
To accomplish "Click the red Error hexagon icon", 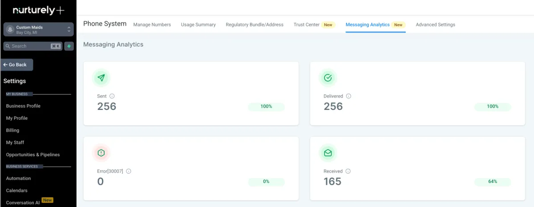I will click(101, 153).
